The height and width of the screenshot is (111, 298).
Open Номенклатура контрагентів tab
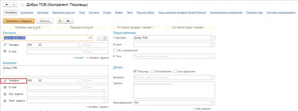[x=226, y=13]
